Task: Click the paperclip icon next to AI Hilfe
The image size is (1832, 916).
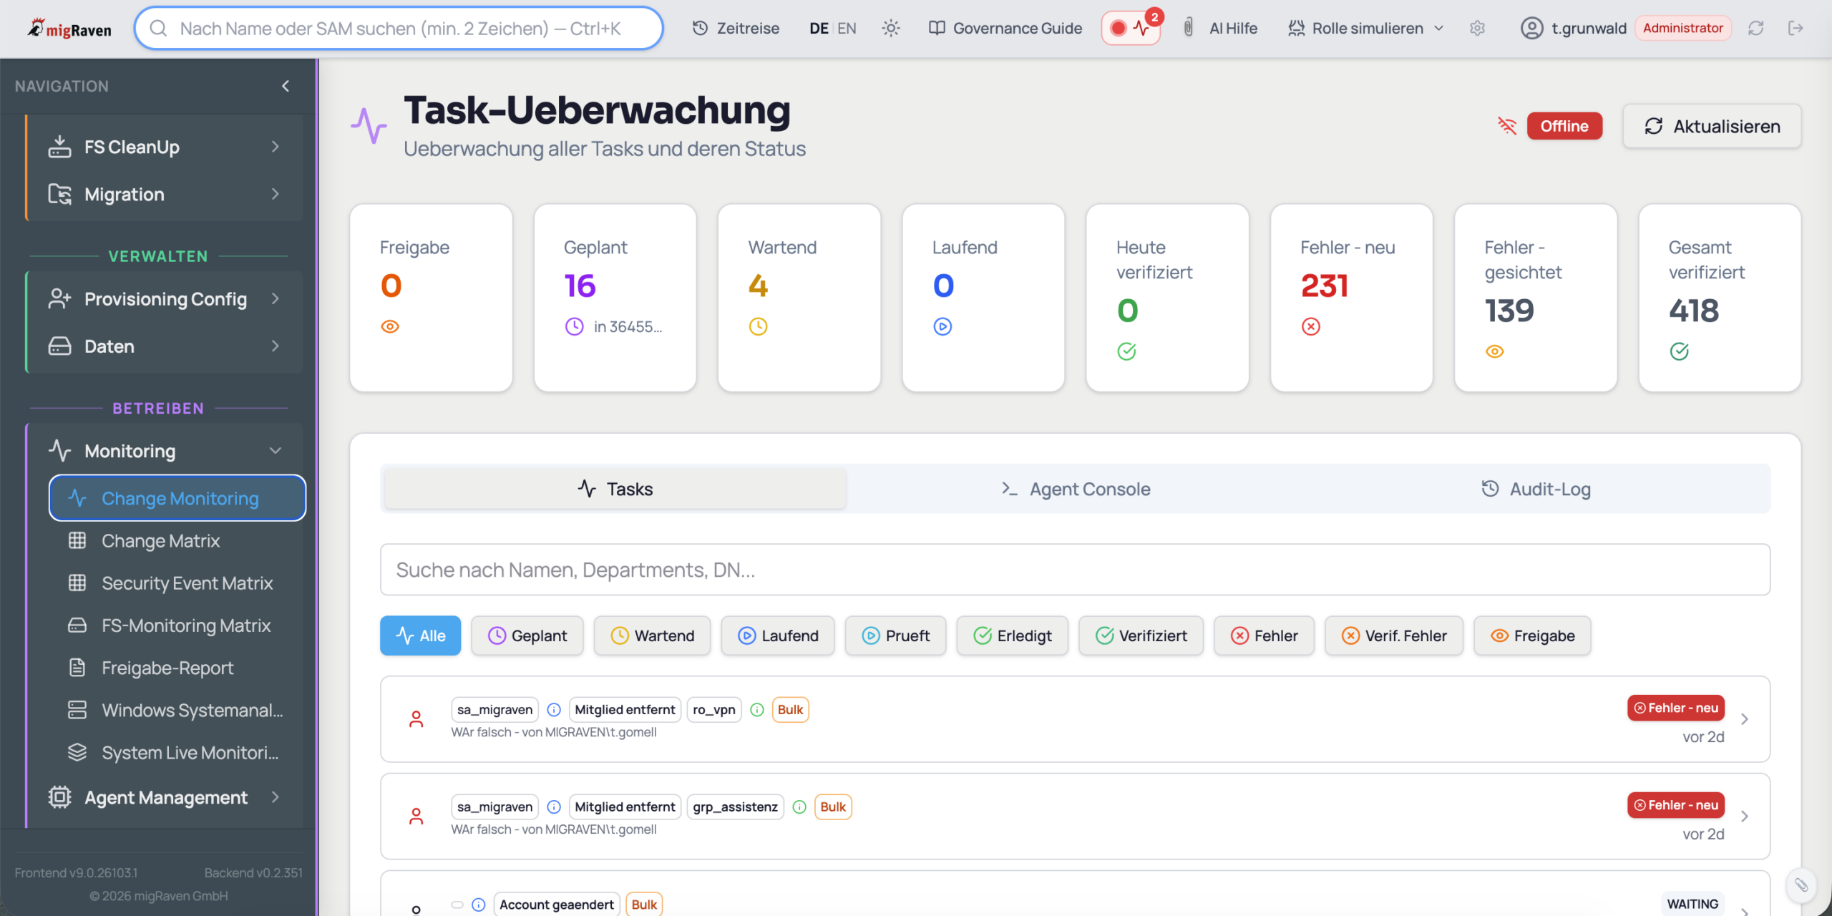Action: 1189,29
